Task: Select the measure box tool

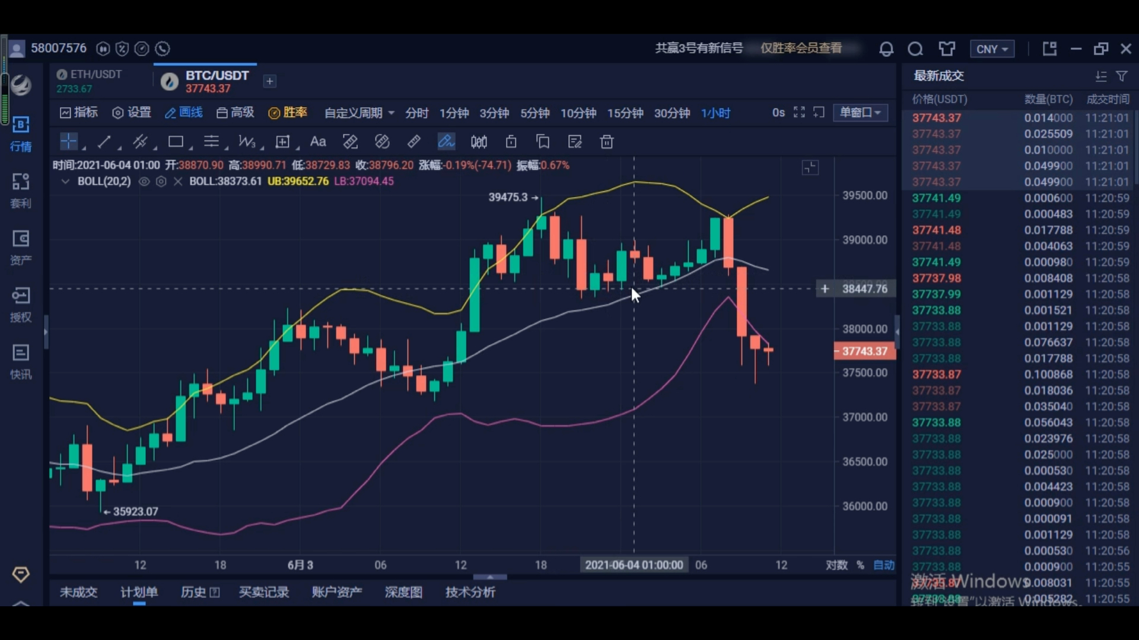Action: coord(282,142)
